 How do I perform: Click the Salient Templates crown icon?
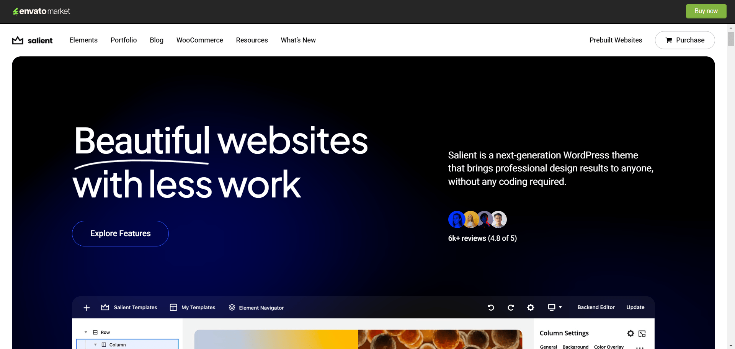point(105,307)
